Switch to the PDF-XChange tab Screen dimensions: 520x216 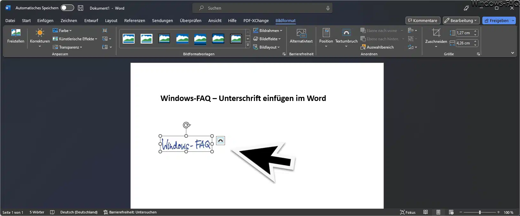pyautogui.click(x=256, y=20)
